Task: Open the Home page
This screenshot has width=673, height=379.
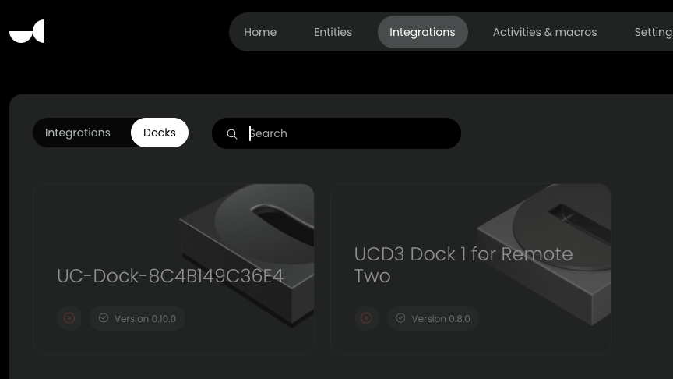Action: (260, 32)
